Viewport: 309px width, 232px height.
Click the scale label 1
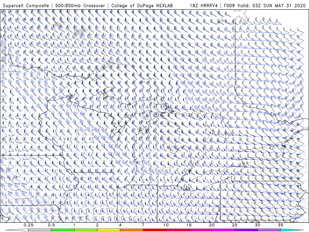coord(74,225)
